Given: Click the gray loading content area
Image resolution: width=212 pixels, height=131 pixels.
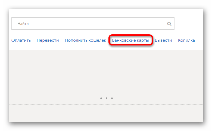Looking at the screenshot, I should [106, 77].
